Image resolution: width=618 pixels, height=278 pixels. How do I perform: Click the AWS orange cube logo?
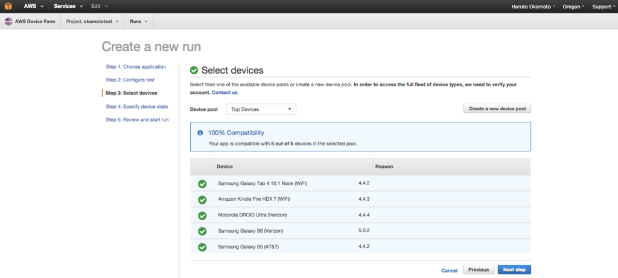[x=8, y=6]
